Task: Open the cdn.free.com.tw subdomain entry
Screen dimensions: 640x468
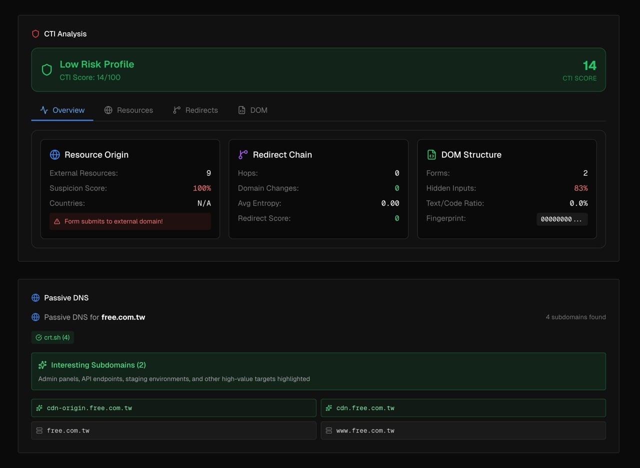Action: [463, 408]
